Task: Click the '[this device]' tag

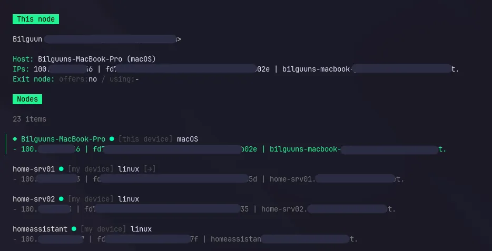Action: (x=145, y=139)
